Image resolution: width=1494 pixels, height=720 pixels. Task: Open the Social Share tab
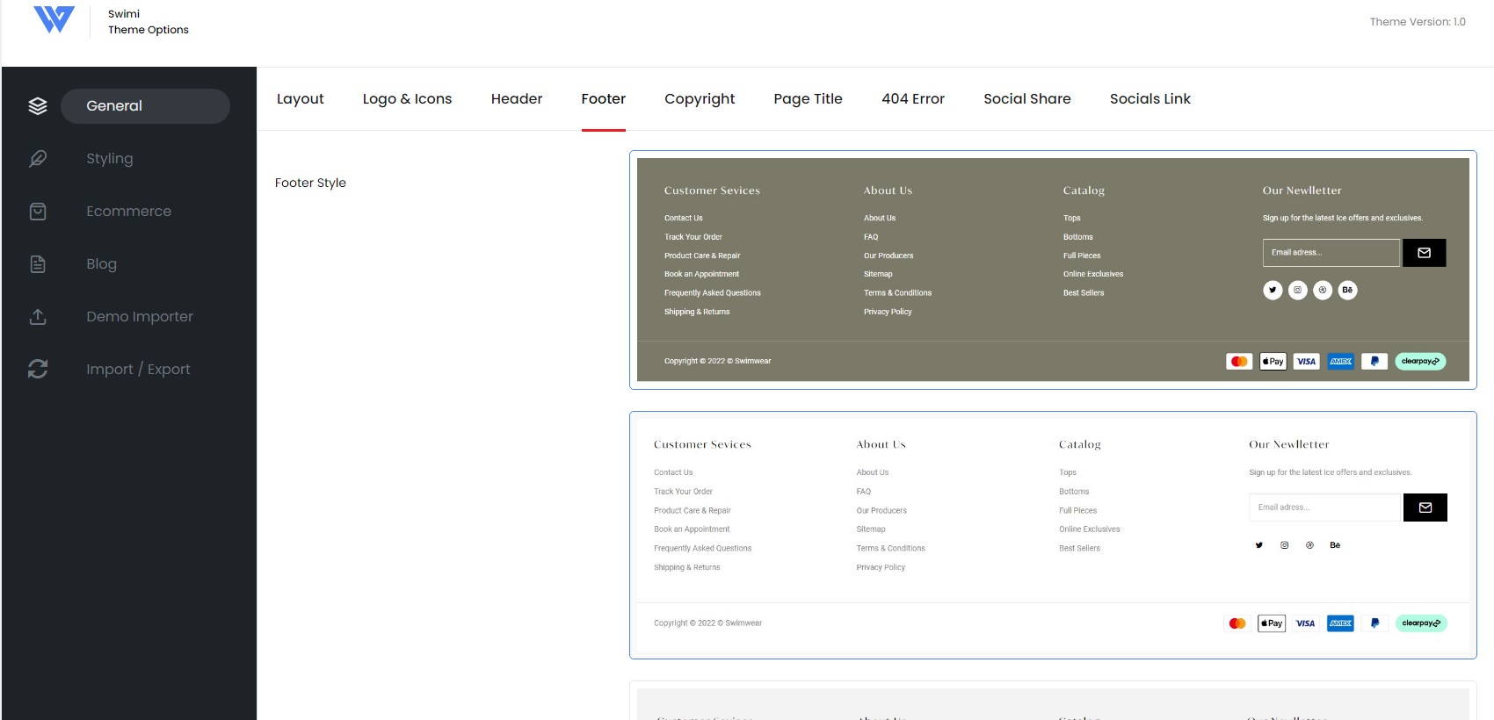[1027, 99]
